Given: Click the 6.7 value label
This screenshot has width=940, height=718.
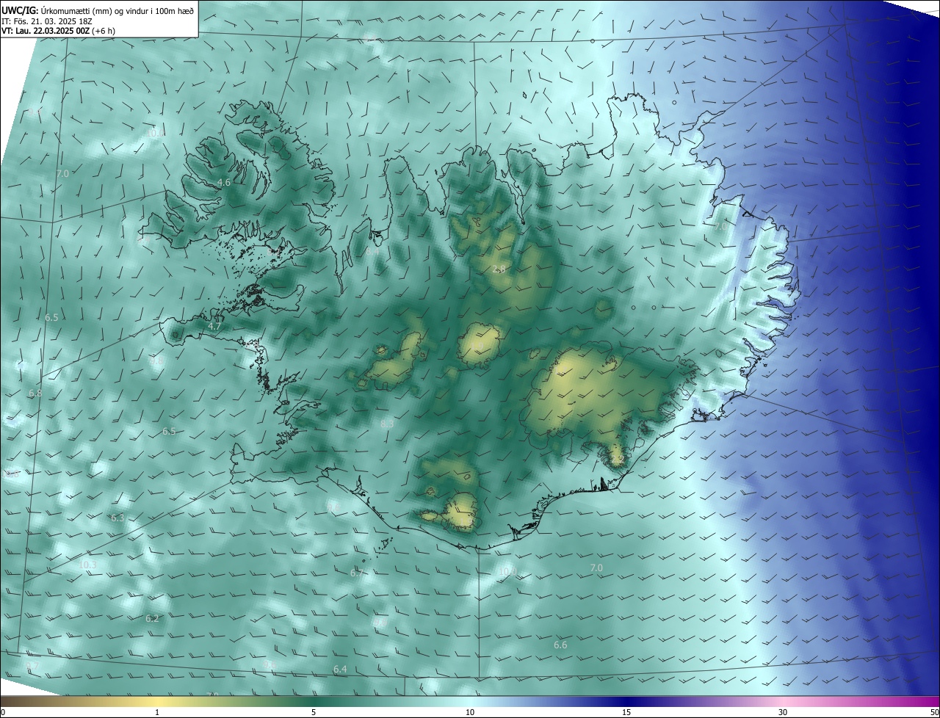Looking at the screenshot, I should [x=357, y=573].
